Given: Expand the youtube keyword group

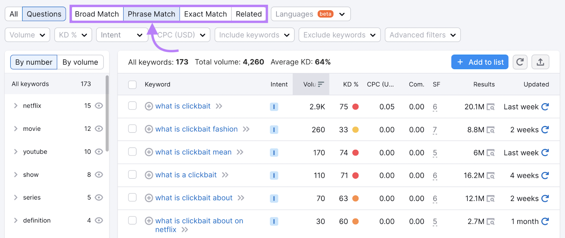Looking at the screenshot, I should point(16,152).
